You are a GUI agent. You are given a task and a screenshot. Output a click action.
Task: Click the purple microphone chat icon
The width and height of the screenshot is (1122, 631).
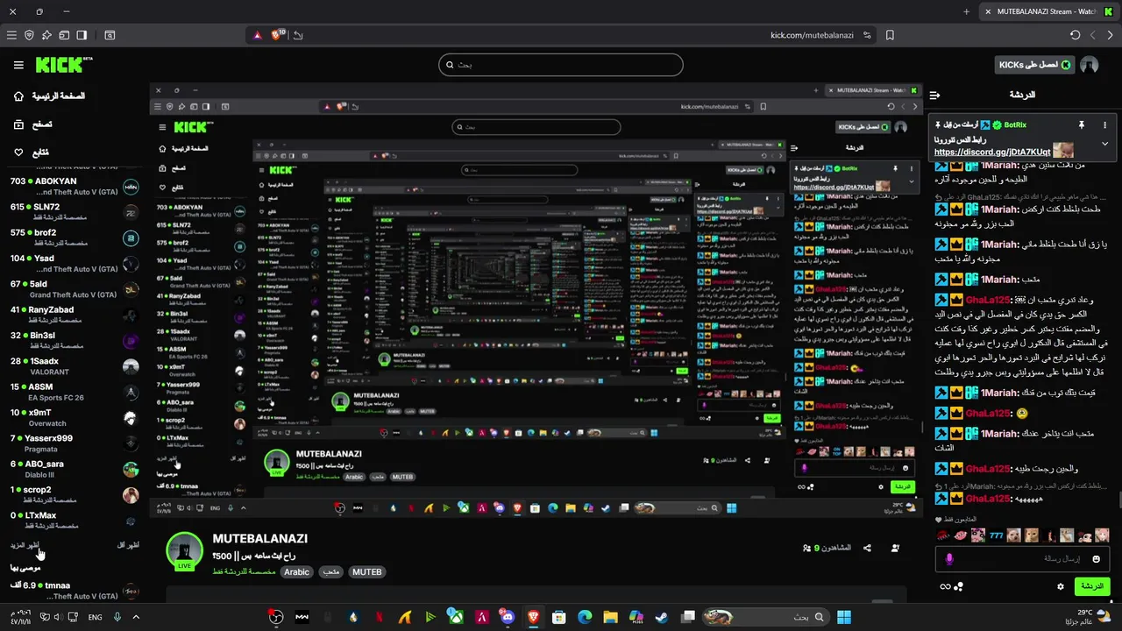coord(949,558)
